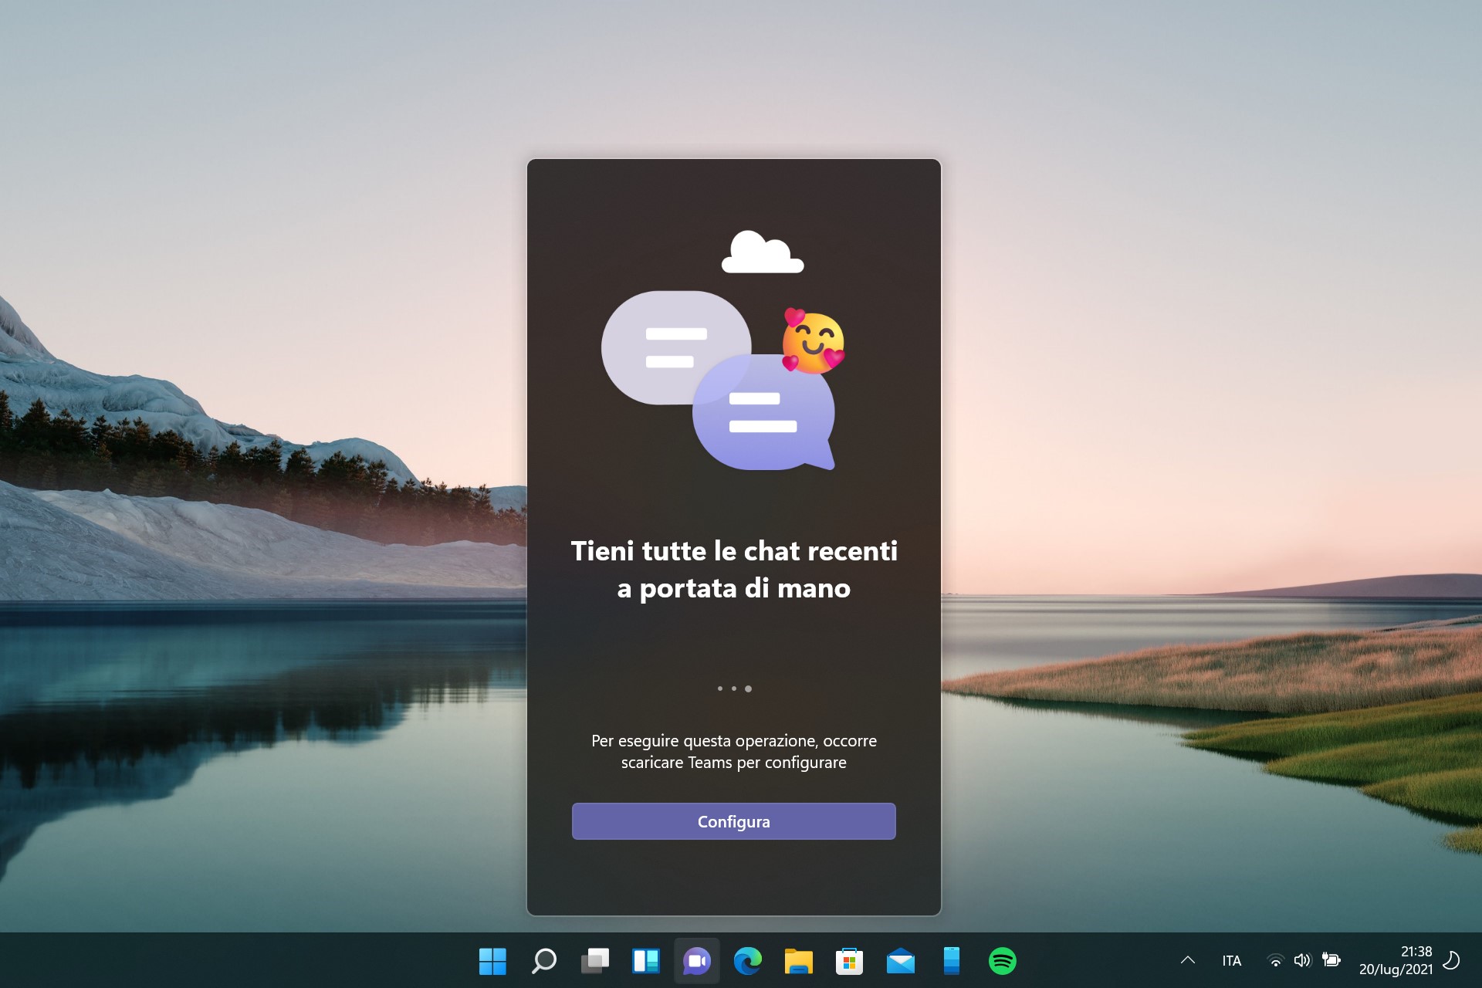The width and height of the screenshot is (1482, 988).
Task: Go to first onboarding page dot
Action: (719, 689)
